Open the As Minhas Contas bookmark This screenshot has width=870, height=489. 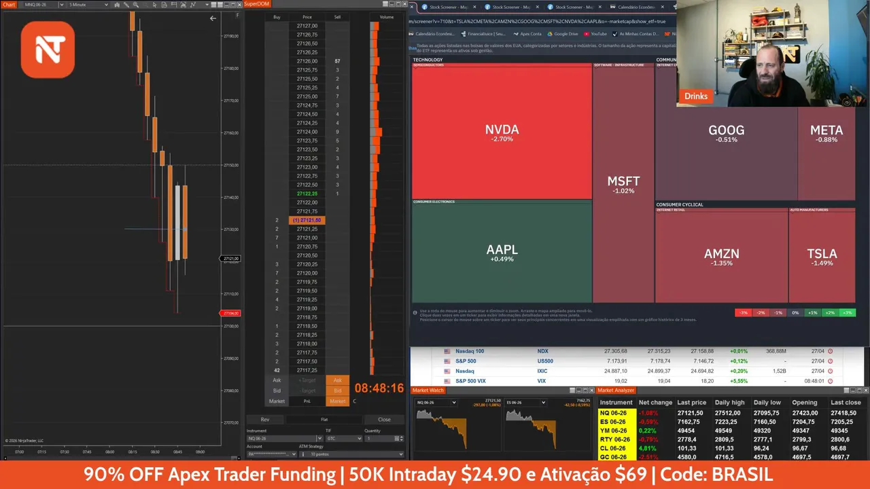pyautogui.click(x=636, y=33)
